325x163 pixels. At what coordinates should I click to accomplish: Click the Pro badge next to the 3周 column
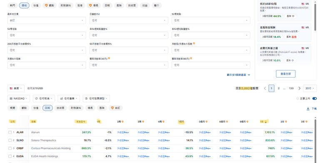[143, 122]
